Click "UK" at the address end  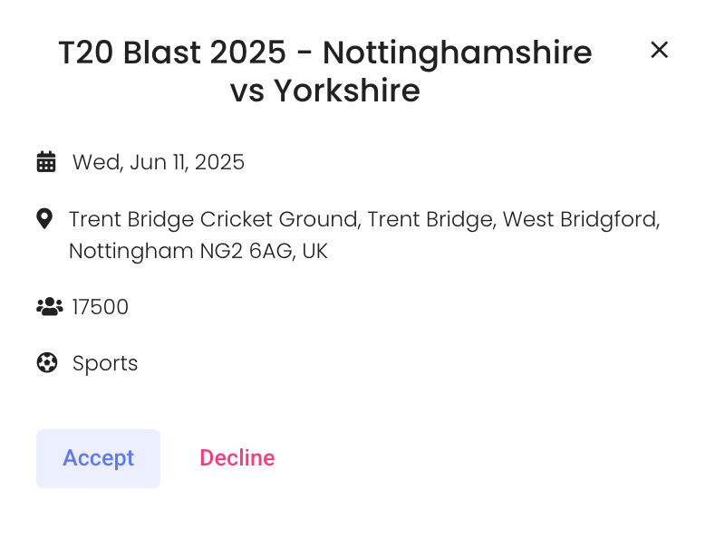tap(314, 251)
